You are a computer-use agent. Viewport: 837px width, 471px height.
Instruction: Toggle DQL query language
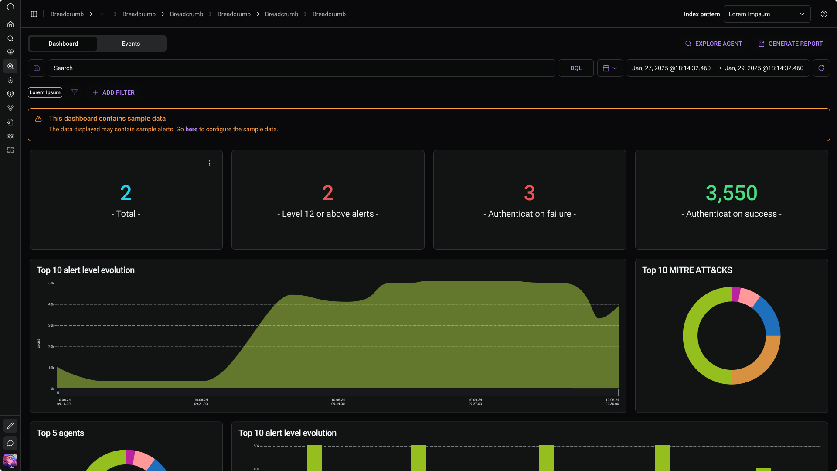coord(576,68)
